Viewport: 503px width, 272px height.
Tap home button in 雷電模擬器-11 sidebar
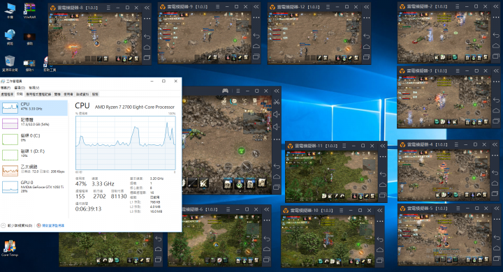click(383, 185)
